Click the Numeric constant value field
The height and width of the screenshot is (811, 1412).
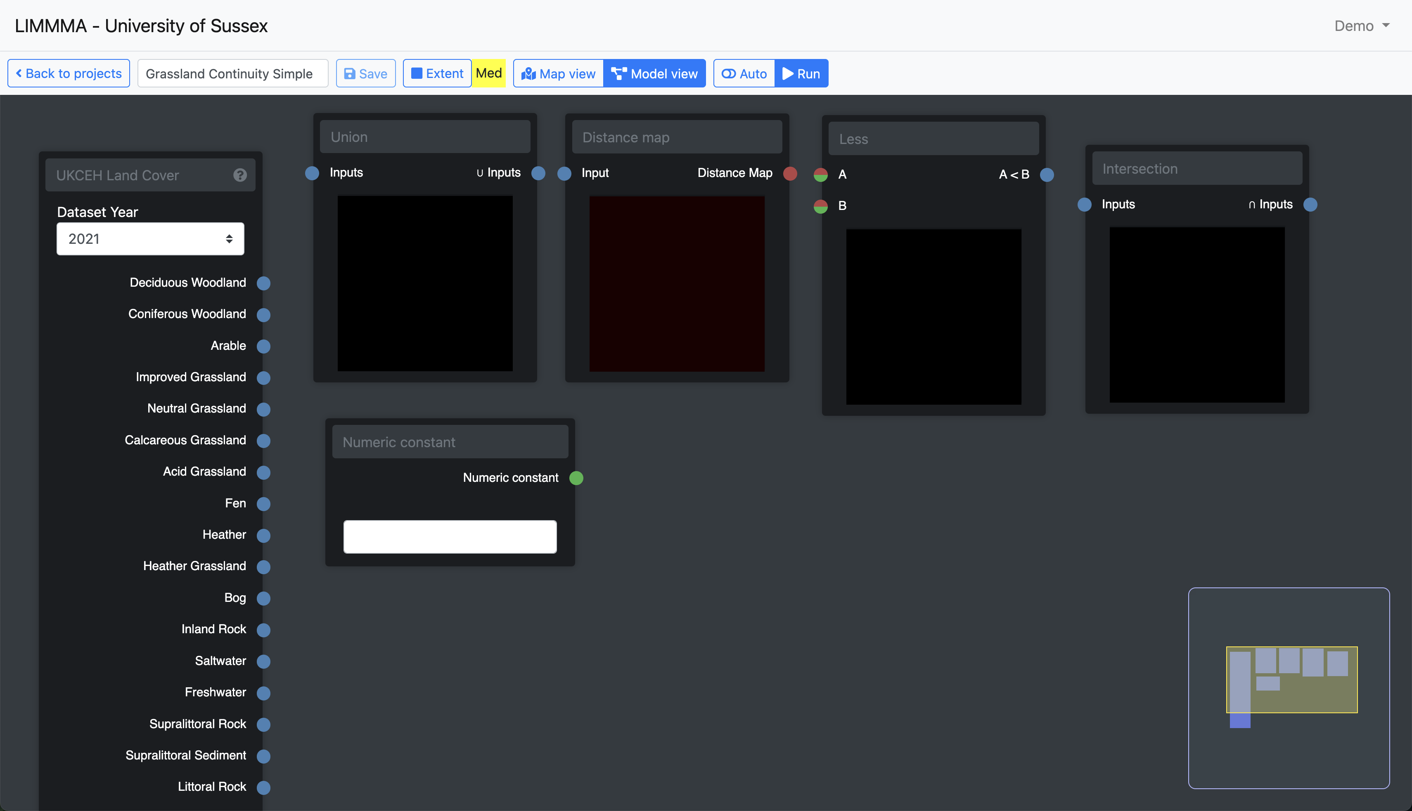coord(450,536)
